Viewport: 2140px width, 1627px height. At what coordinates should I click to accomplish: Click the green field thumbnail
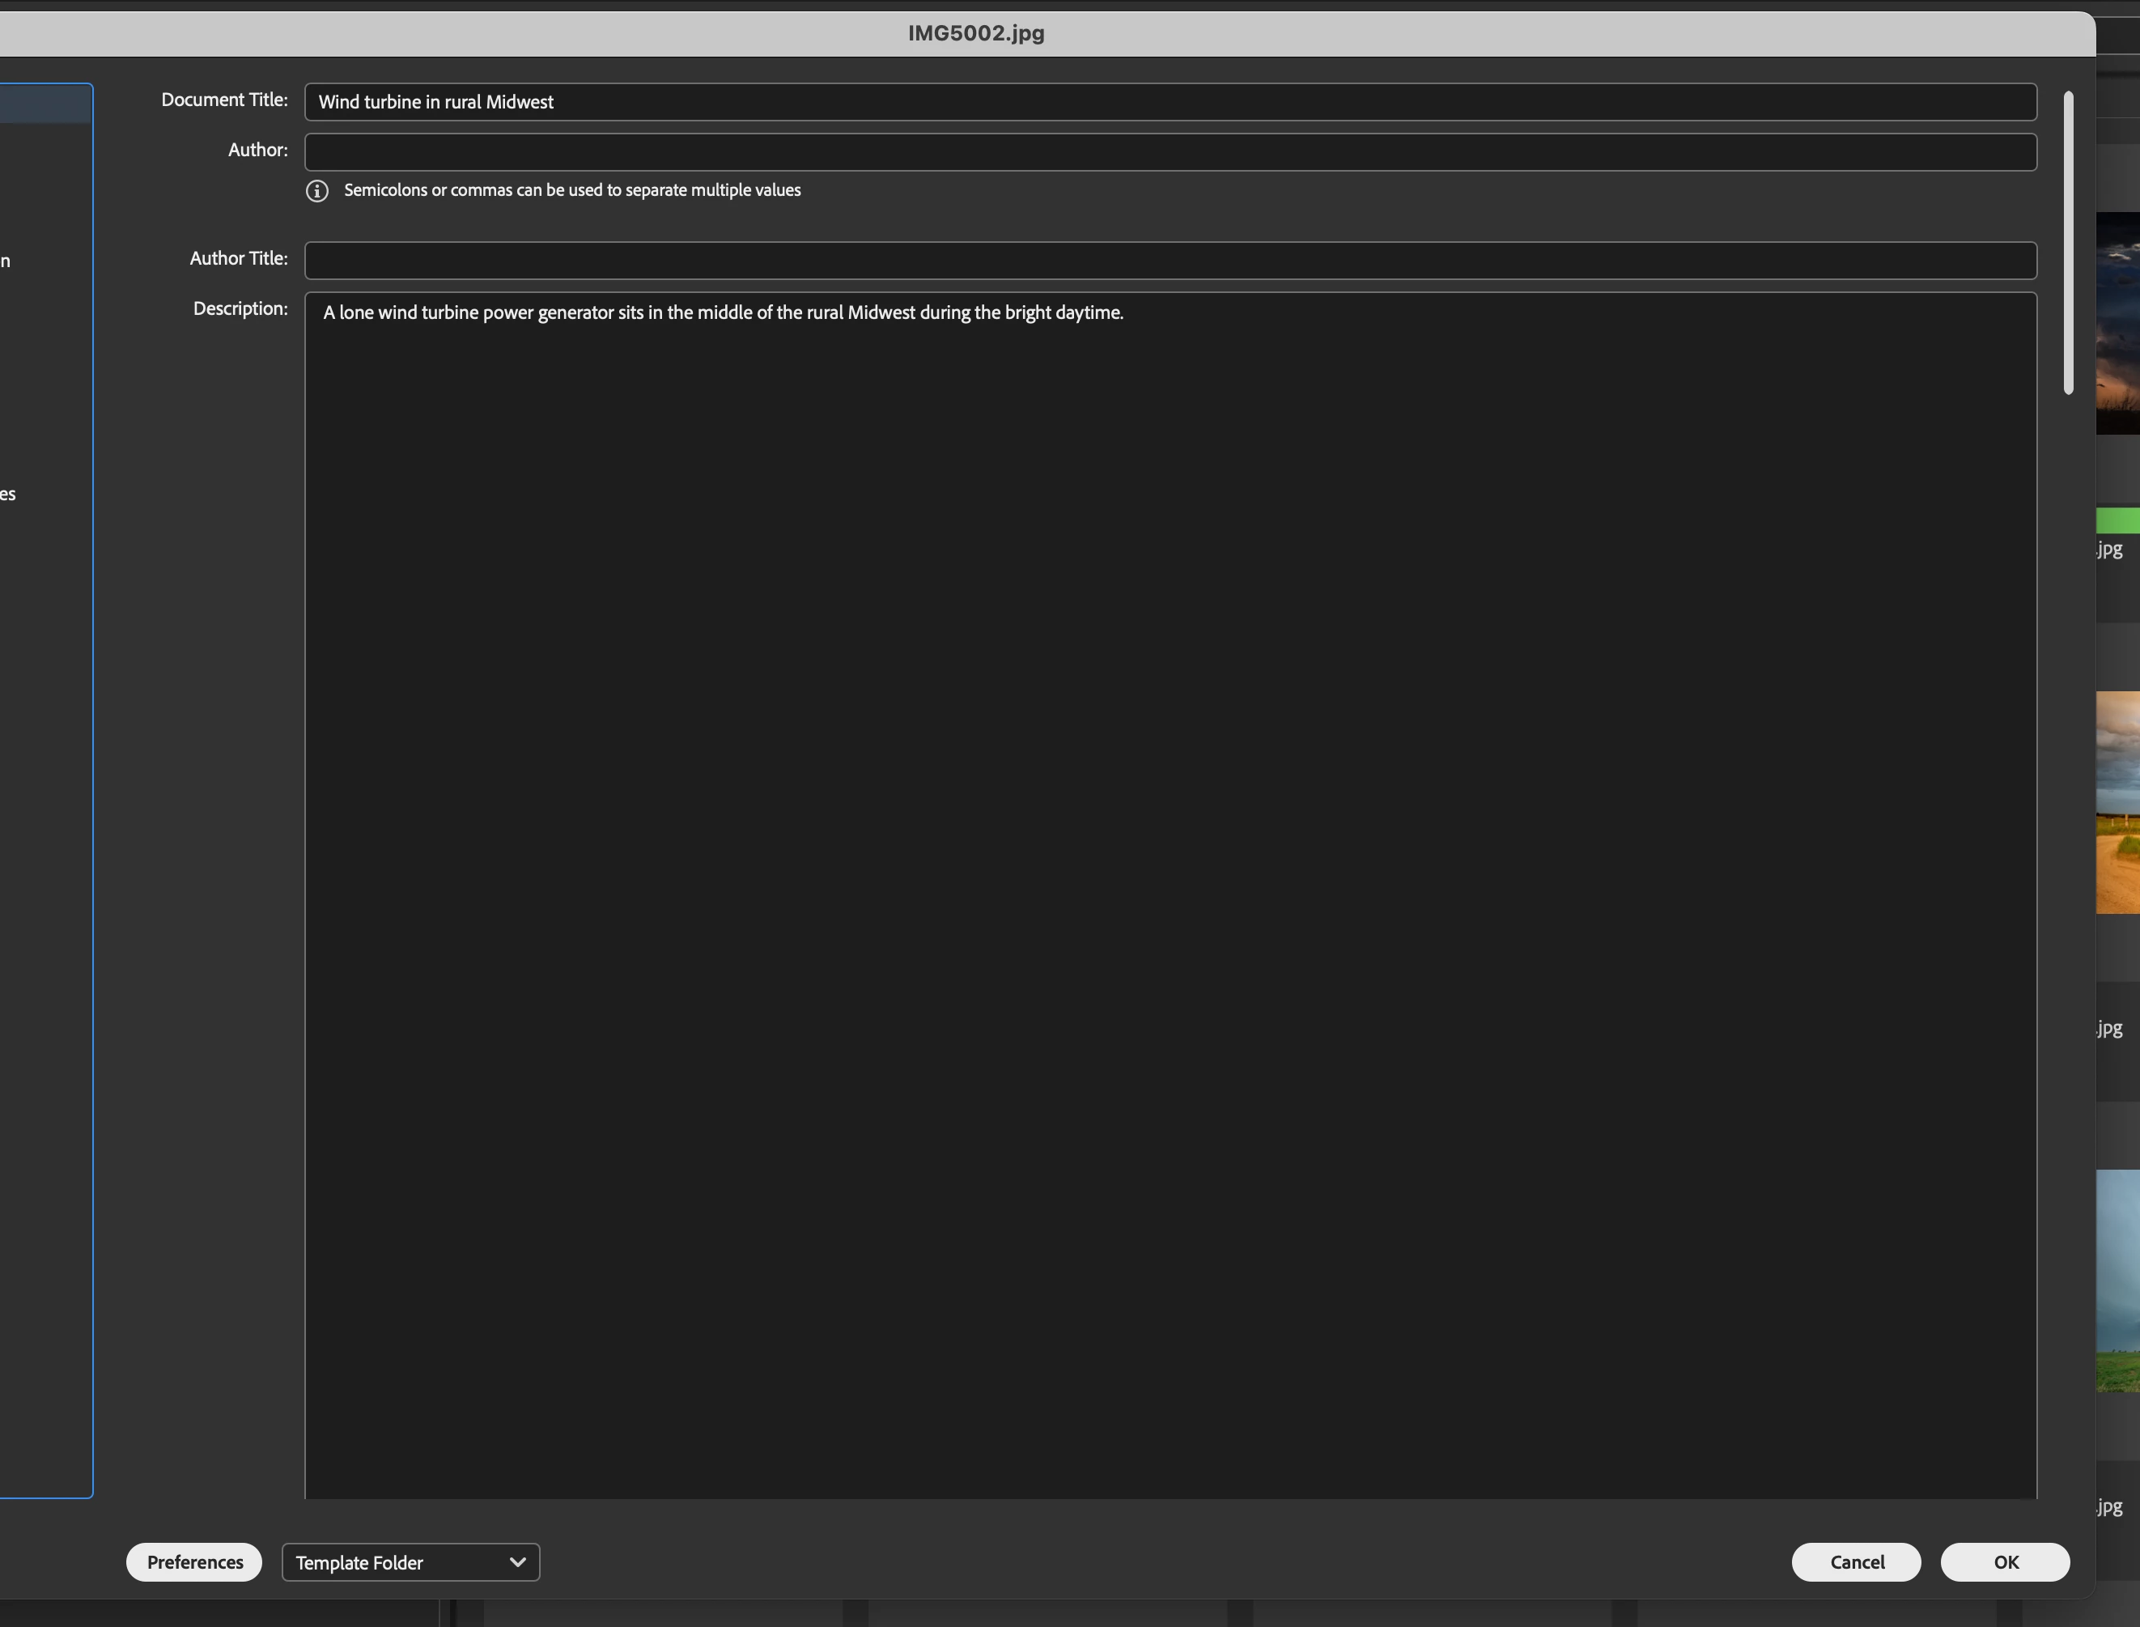2117,1281
